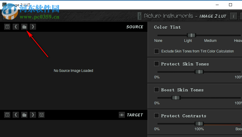Open target image folder browser
The image size is (242, 137).
coord(25,115)
